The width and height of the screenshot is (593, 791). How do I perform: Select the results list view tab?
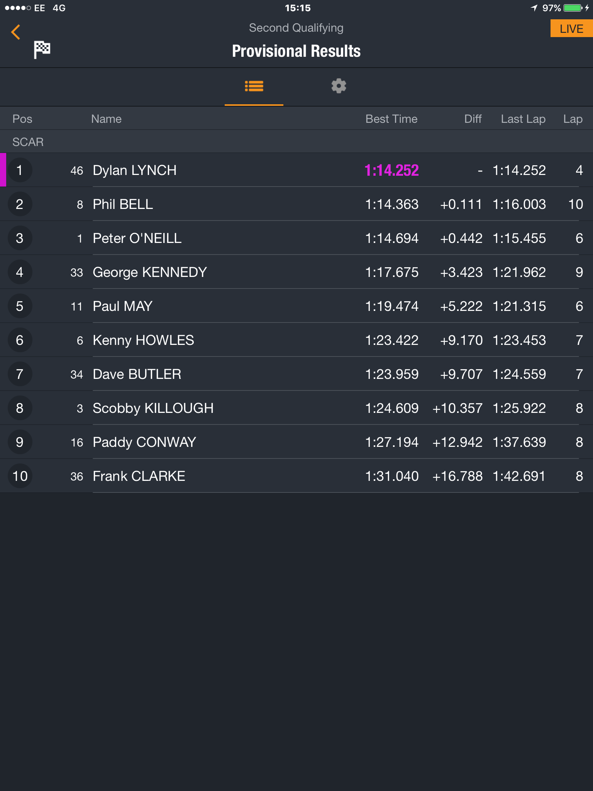(x=254, y=86)
